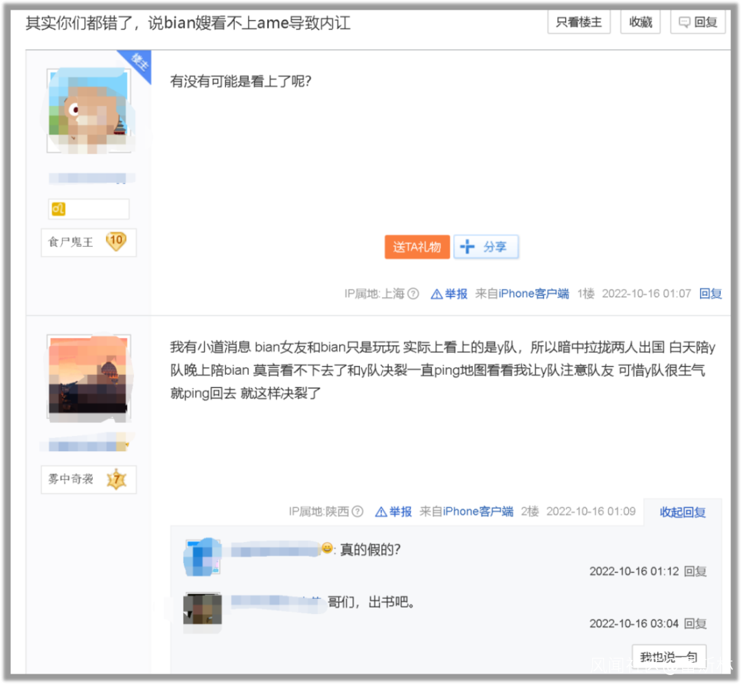This screenshot has width=742, height=684.
Task: Click the timestamp 2022-10-16 01:07
Action: pyautogui.click(x=647, y=294)
